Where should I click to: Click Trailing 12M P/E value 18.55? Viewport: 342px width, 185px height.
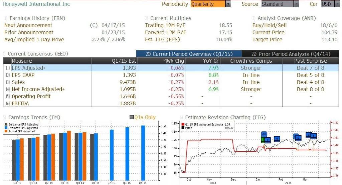pos(225,25)
